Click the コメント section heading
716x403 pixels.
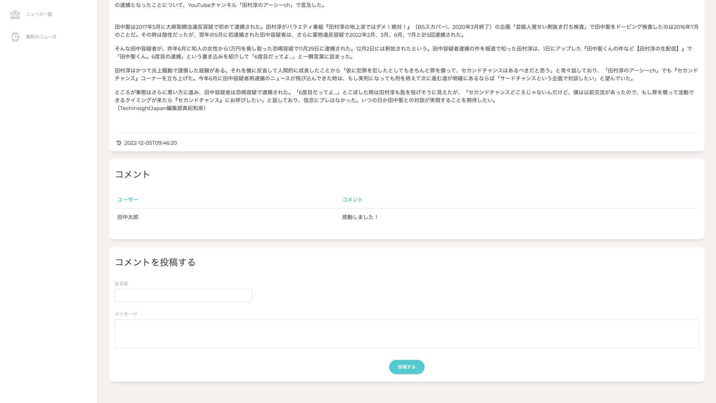(132, 174)
